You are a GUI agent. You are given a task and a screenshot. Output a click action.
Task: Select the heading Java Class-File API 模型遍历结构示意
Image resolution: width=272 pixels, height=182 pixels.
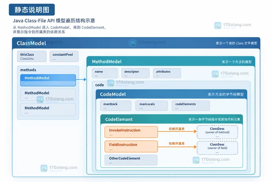pos(54,21)
